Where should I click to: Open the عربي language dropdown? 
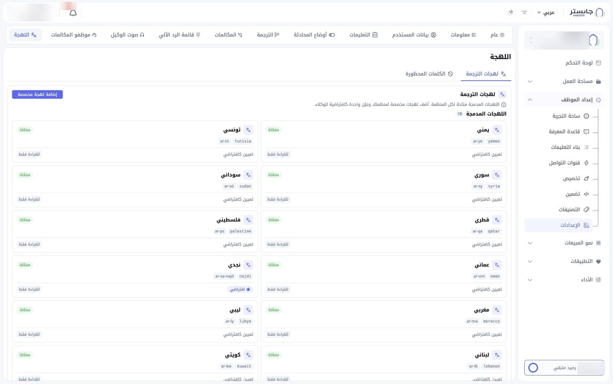[546, 13]
